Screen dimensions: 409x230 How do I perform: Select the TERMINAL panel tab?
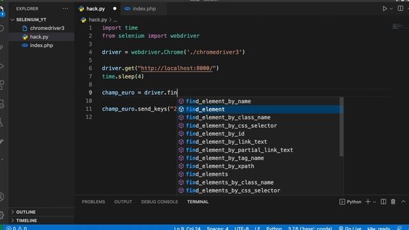[x=197, y=202]
